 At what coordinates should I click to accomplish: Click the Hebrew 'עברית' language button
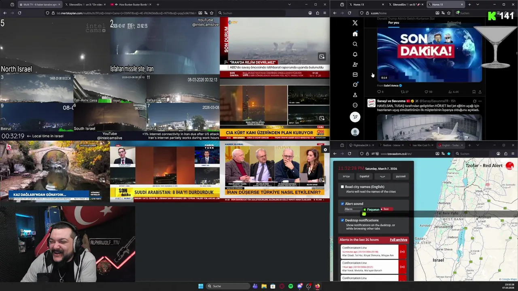coord(346,176)
